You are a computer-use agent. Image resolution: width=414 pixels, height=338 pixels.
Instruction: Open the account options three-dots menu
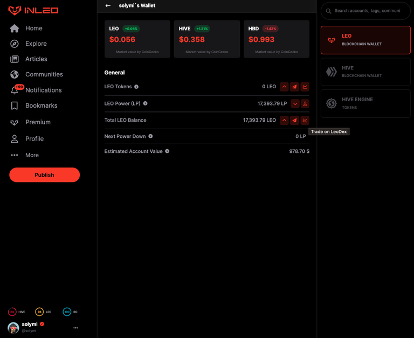[x=75, y=328]
